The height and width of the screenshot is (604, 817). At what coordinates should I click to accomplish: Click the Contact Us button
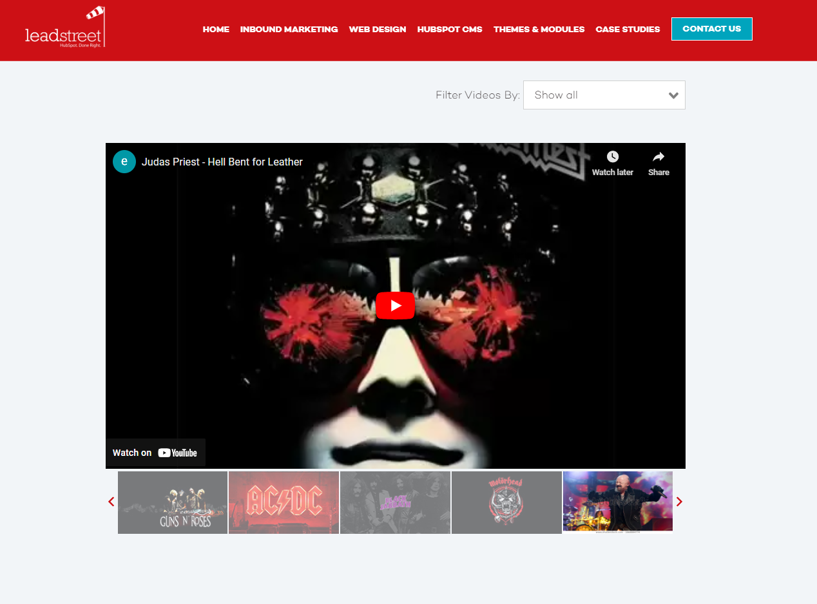click(x=712, y=29)
